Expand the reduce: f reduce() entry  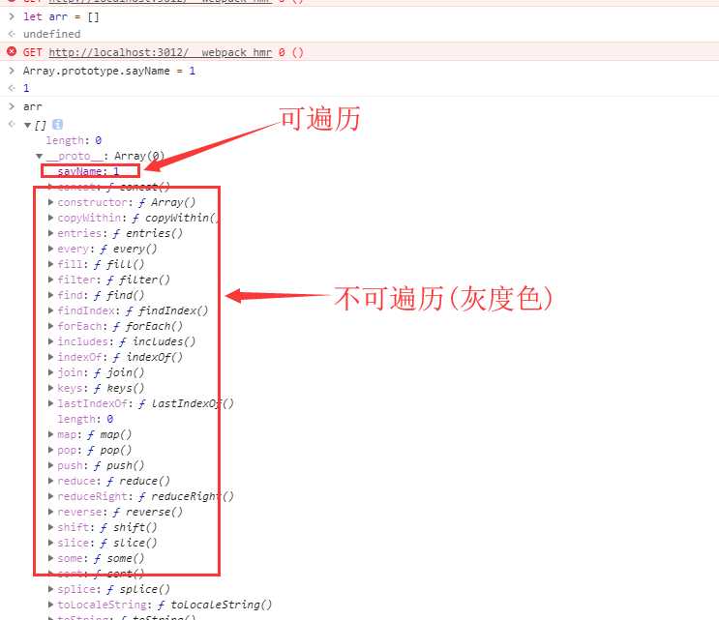[x=51, y=481]
